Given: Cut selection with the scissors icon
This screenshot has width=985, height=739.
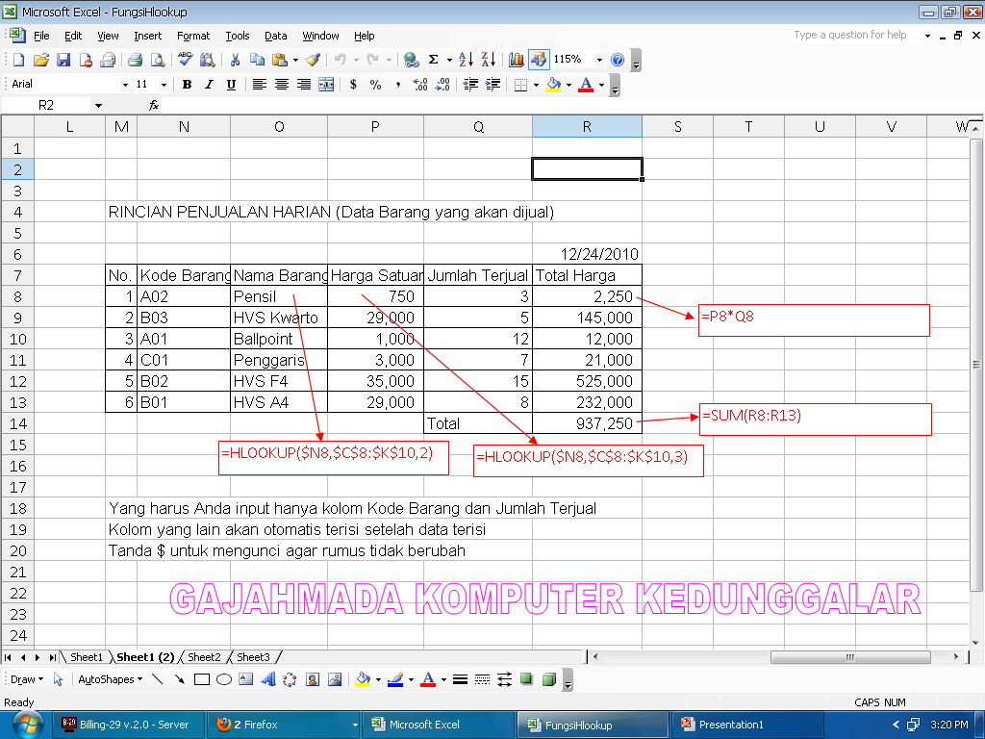Looking at the screenshot, I should pos(235,60).
